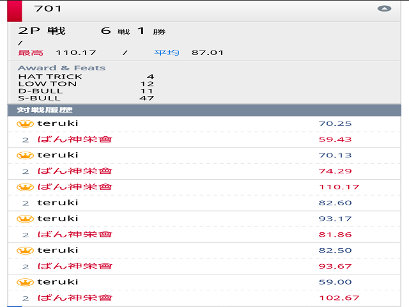Collapse the 701 section with the arrow

point(384,9)
